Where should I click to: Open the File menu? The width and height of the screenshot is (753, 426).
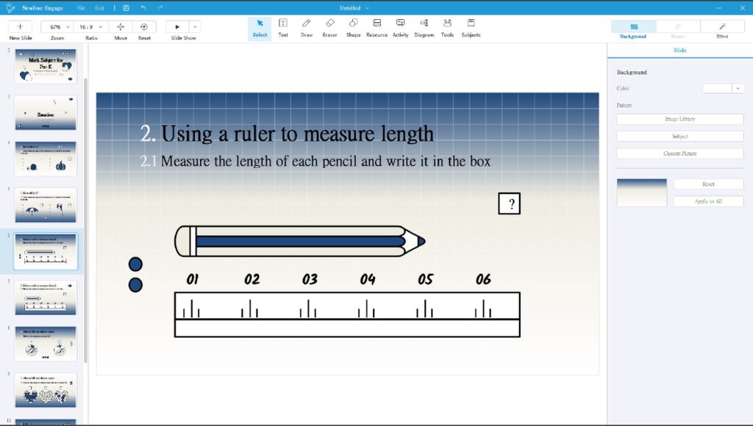81,7
